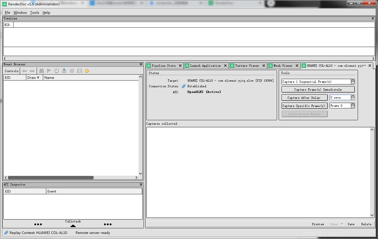
Task: Increment the Capture After Delay seconds stepper
Action: click(x=353, y=96)
